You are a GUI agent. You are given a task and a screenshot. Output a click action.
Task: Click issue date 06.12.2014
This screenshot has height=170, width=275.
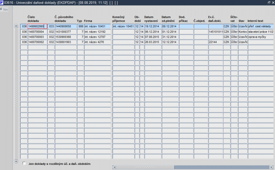[x=153, y=32]
